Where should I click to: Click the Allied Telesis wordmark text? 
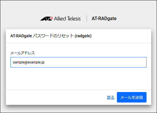pos(67,19)
